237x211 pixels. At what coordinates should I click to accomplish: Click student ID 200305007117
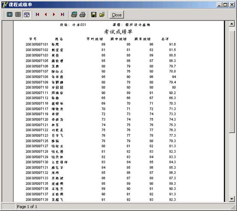37,109
